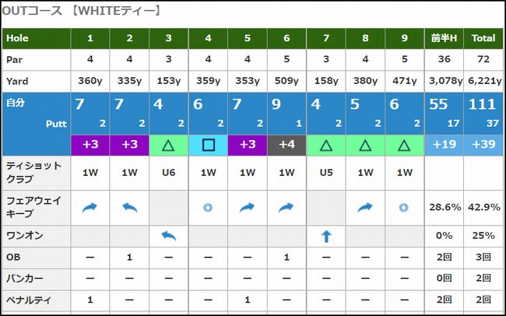
Task: Click the triangle bogey symbol on hole 3
Action: click(169, 144)
